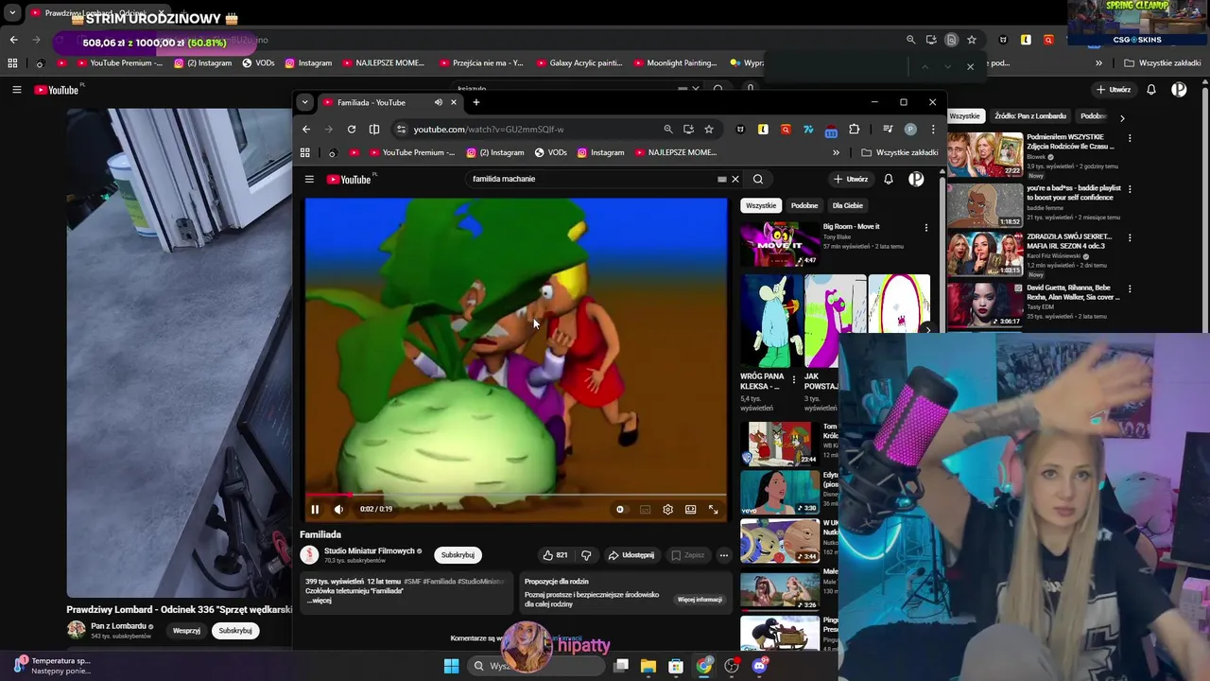This screenshot has width=1210, height=681.
Task: Open Chrome from the taskbar
Action: tap(704, 666)
